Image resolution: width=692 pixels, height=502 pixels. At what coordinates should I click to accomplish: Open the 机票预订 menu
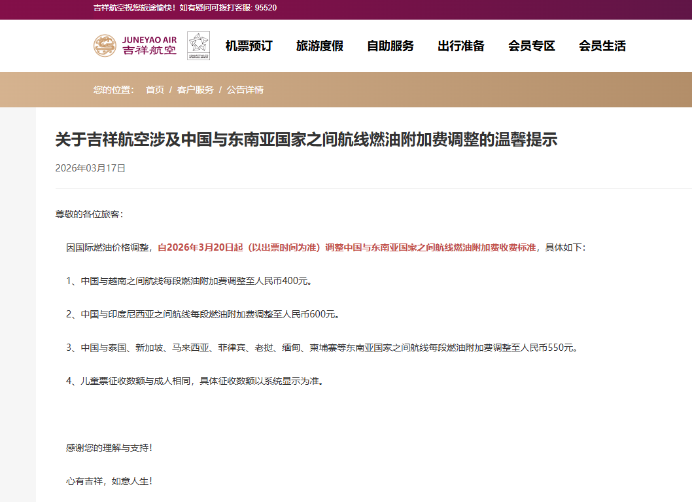pos(249,46)
